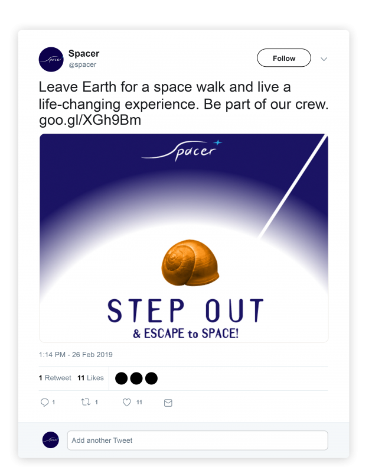The image size is (372, 473).
Task: Expand the chevron menu next to Follow
Action: [x=324, y=59]
